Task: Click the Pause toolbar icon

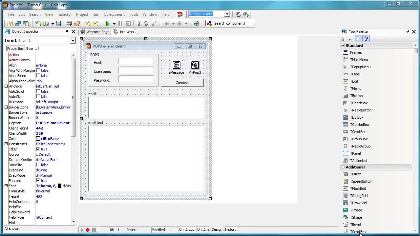Action: pyautogui.click(x=120, y=24)
